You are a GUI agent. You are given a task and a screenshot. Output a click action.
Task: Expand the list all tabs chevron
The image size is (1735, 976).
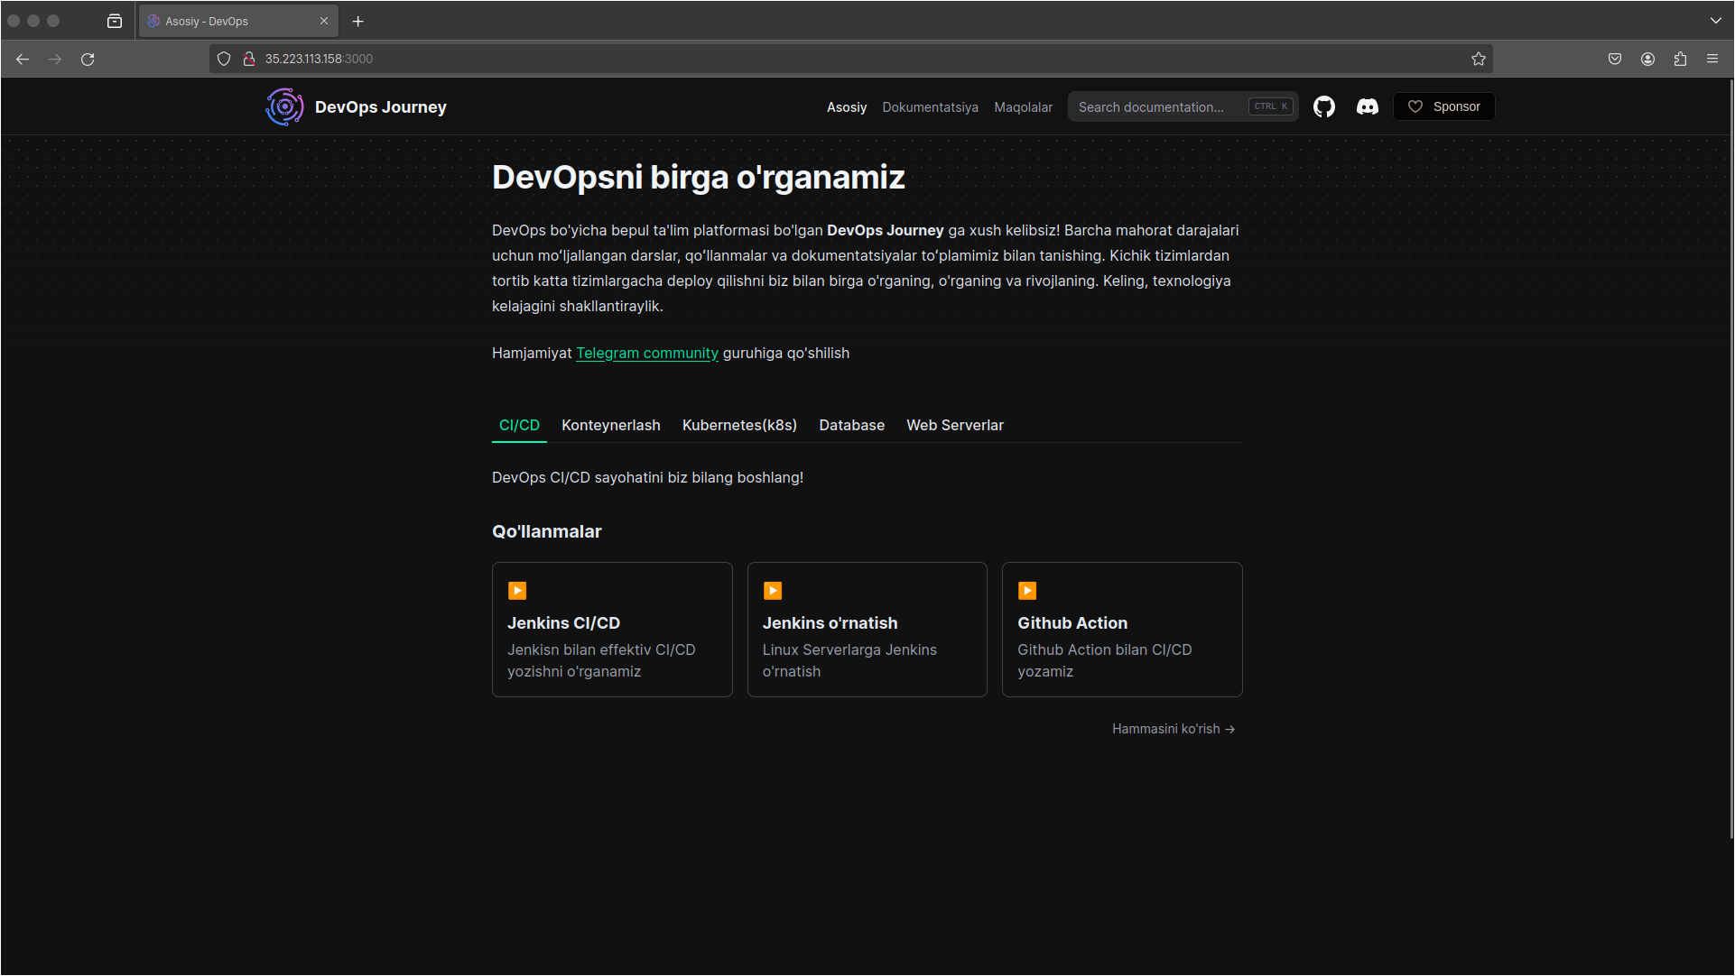coord(1715,20)
